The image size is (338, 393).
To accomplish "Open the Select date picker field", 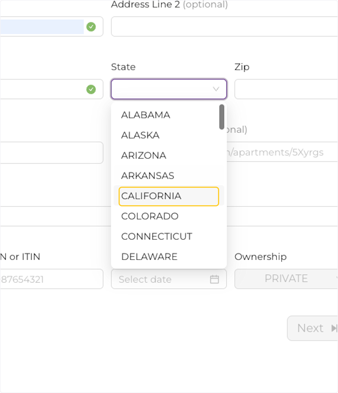I will 158,279.
